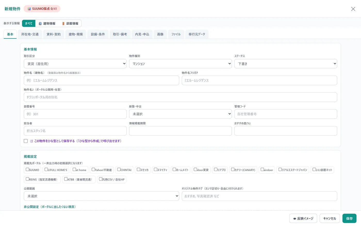
Task: Open the SUUMO採点 0/41 score badge
Action: (x=42, y=9)
